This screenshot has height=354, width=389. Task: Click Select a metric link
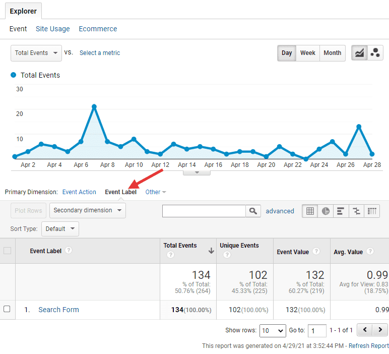click(100, 53)
